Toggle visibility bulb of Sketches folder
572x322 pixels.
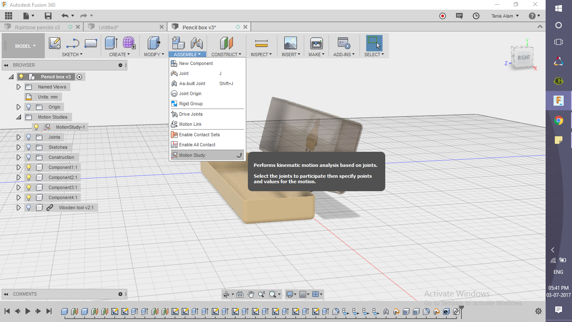[x=28, y=147]
